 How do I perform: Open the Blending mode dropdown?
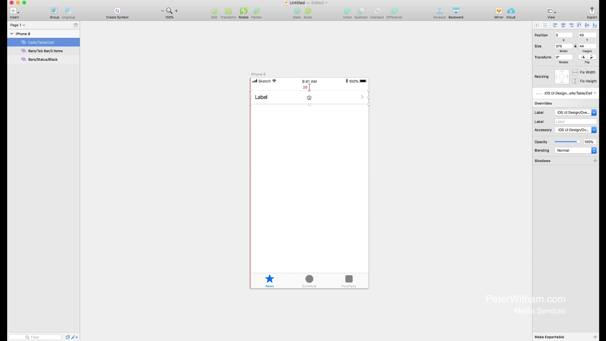coord(575,150)
